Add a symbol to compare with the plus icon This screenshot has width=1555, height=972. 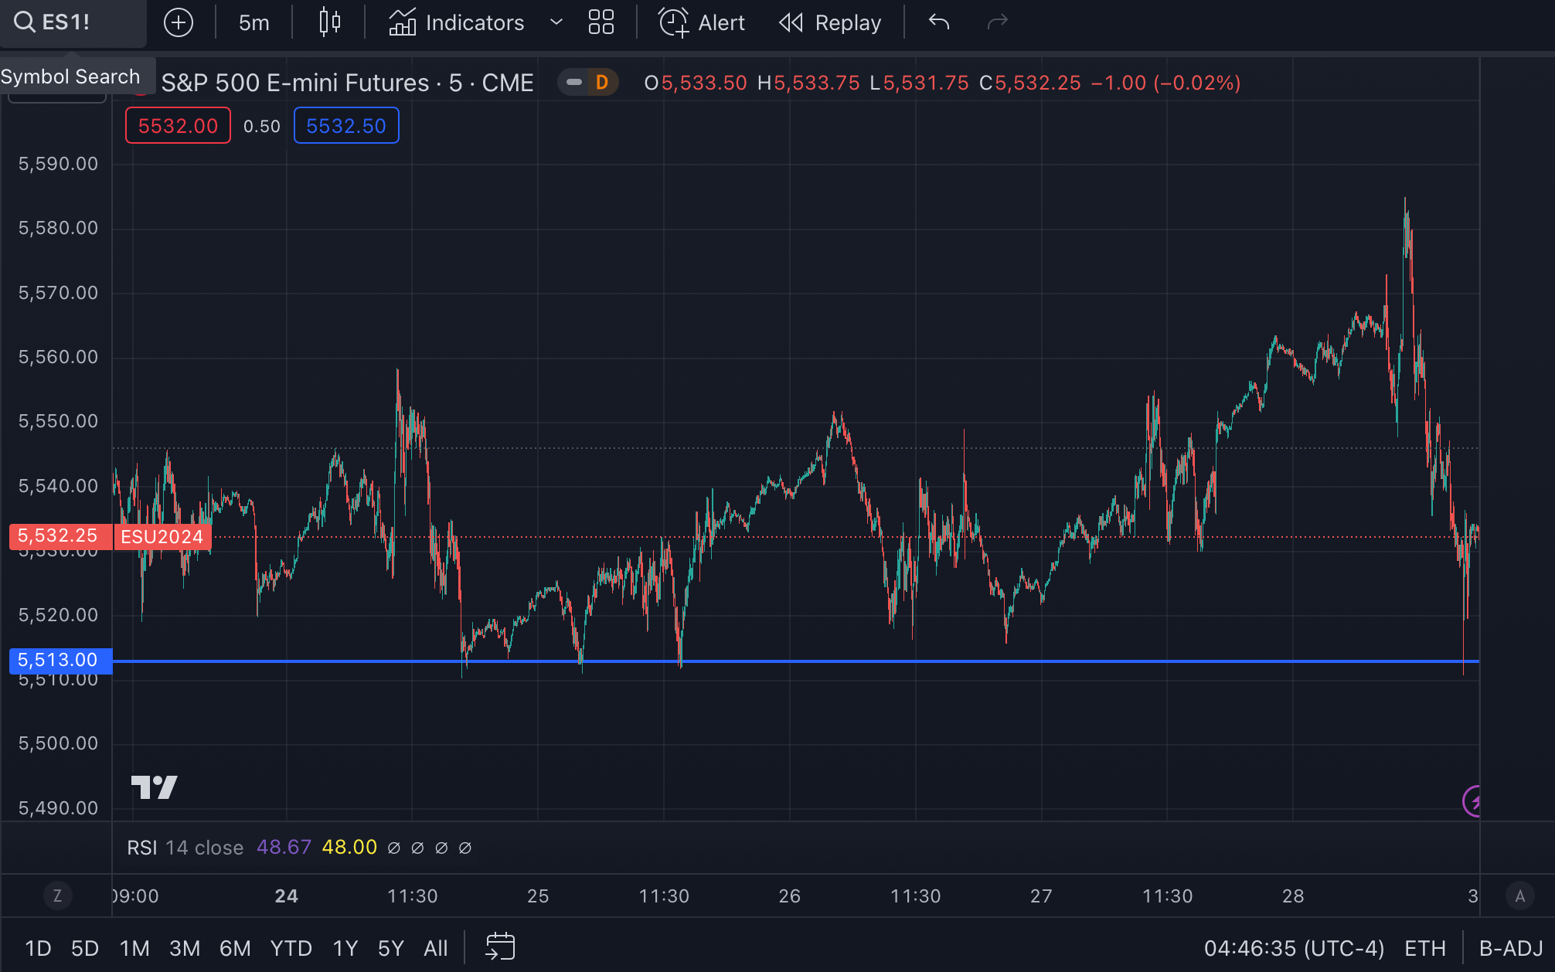179,22
